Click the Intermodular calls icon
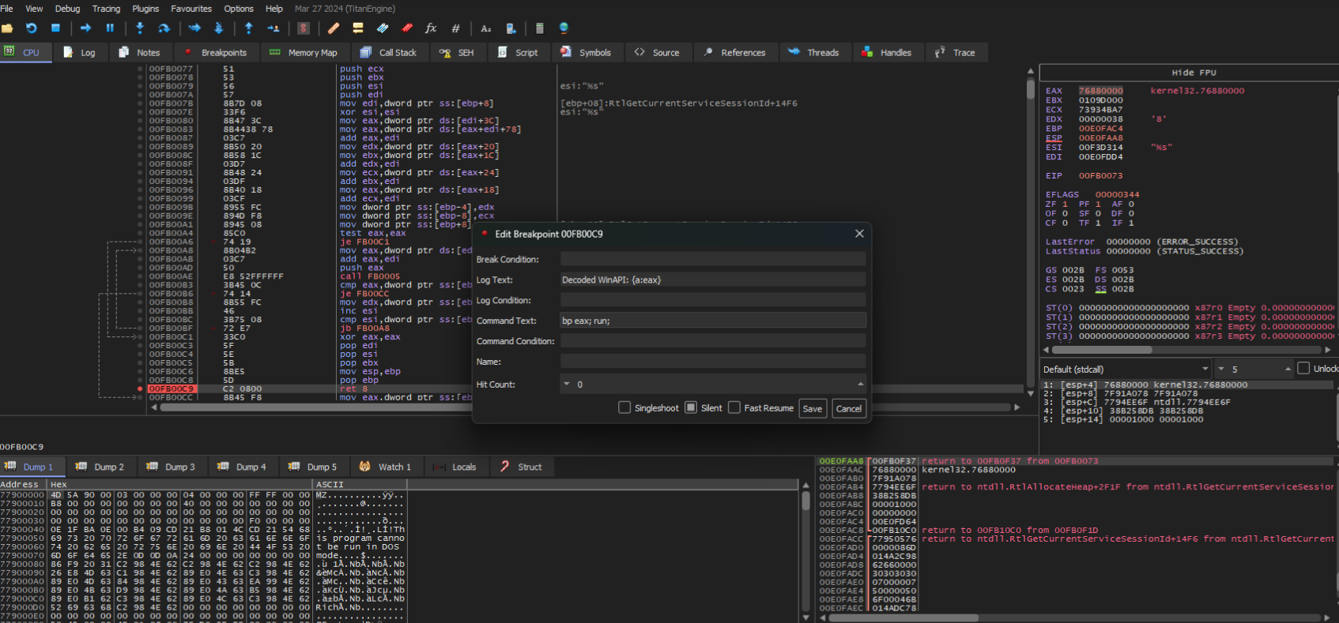Image resolution: width=1339 pixels, height=623 pixels. 511,28
